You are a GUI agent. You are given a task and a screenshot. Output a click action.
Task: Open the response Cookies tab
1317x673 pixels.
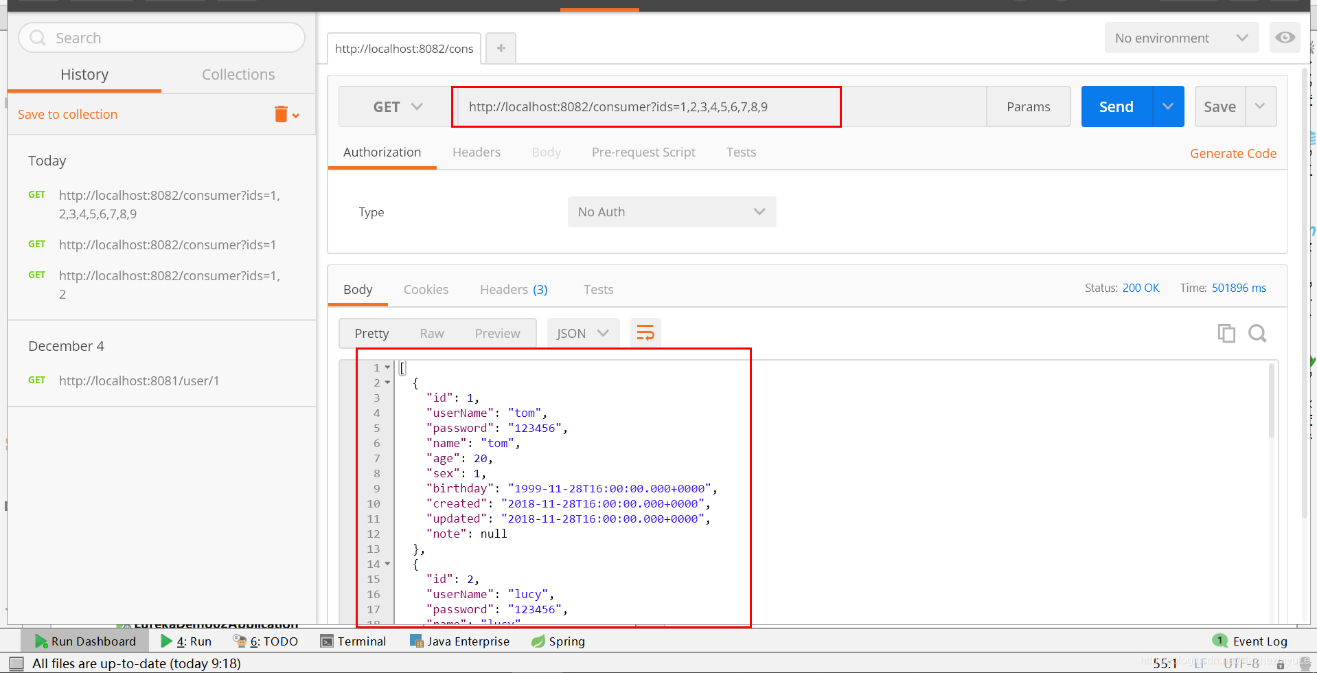[426, 290]
